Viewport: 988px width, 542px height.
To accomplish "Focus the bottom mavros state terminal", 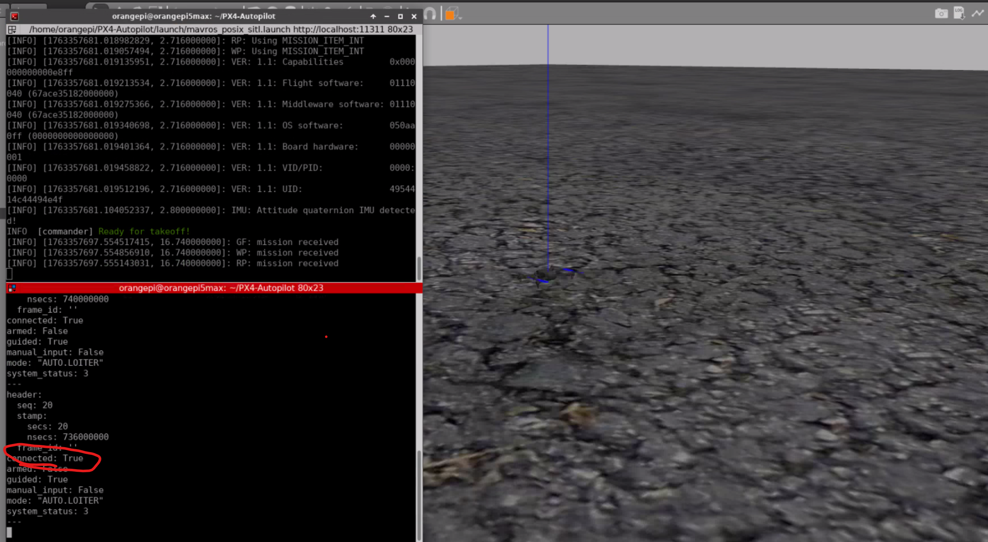I will click(213, 404).
